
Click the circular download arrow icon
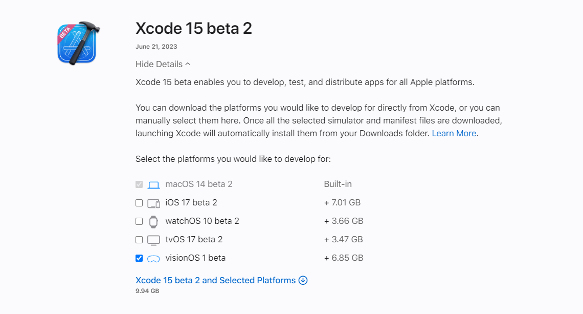[x=303, y=280]
